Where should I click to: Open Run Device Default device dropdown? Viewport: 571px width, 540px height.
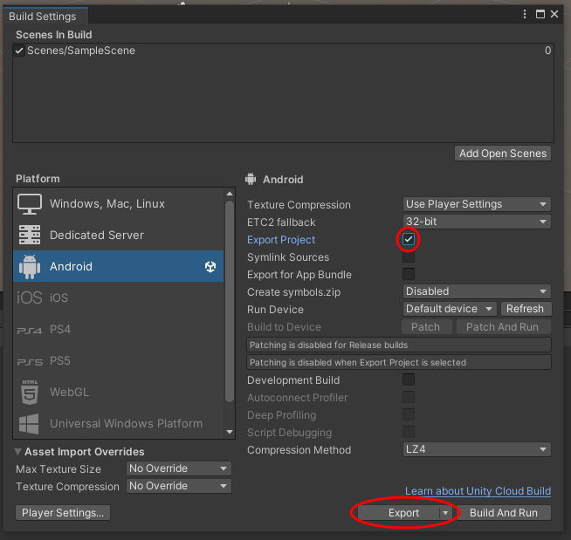coord(450,309)
